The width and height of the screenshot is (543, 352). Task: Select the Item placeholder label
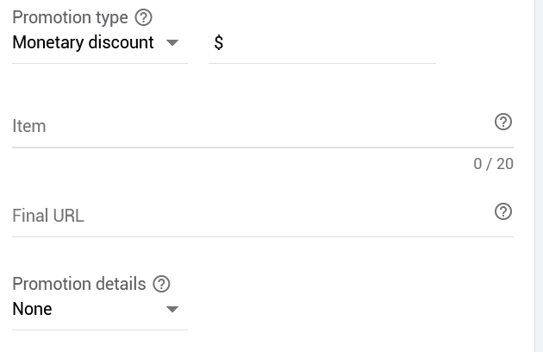(29, 126)
